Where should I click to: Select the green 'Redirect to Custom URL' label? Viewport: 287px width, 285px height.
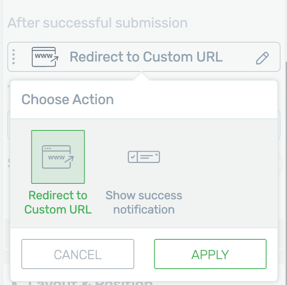tap(58, 202)
